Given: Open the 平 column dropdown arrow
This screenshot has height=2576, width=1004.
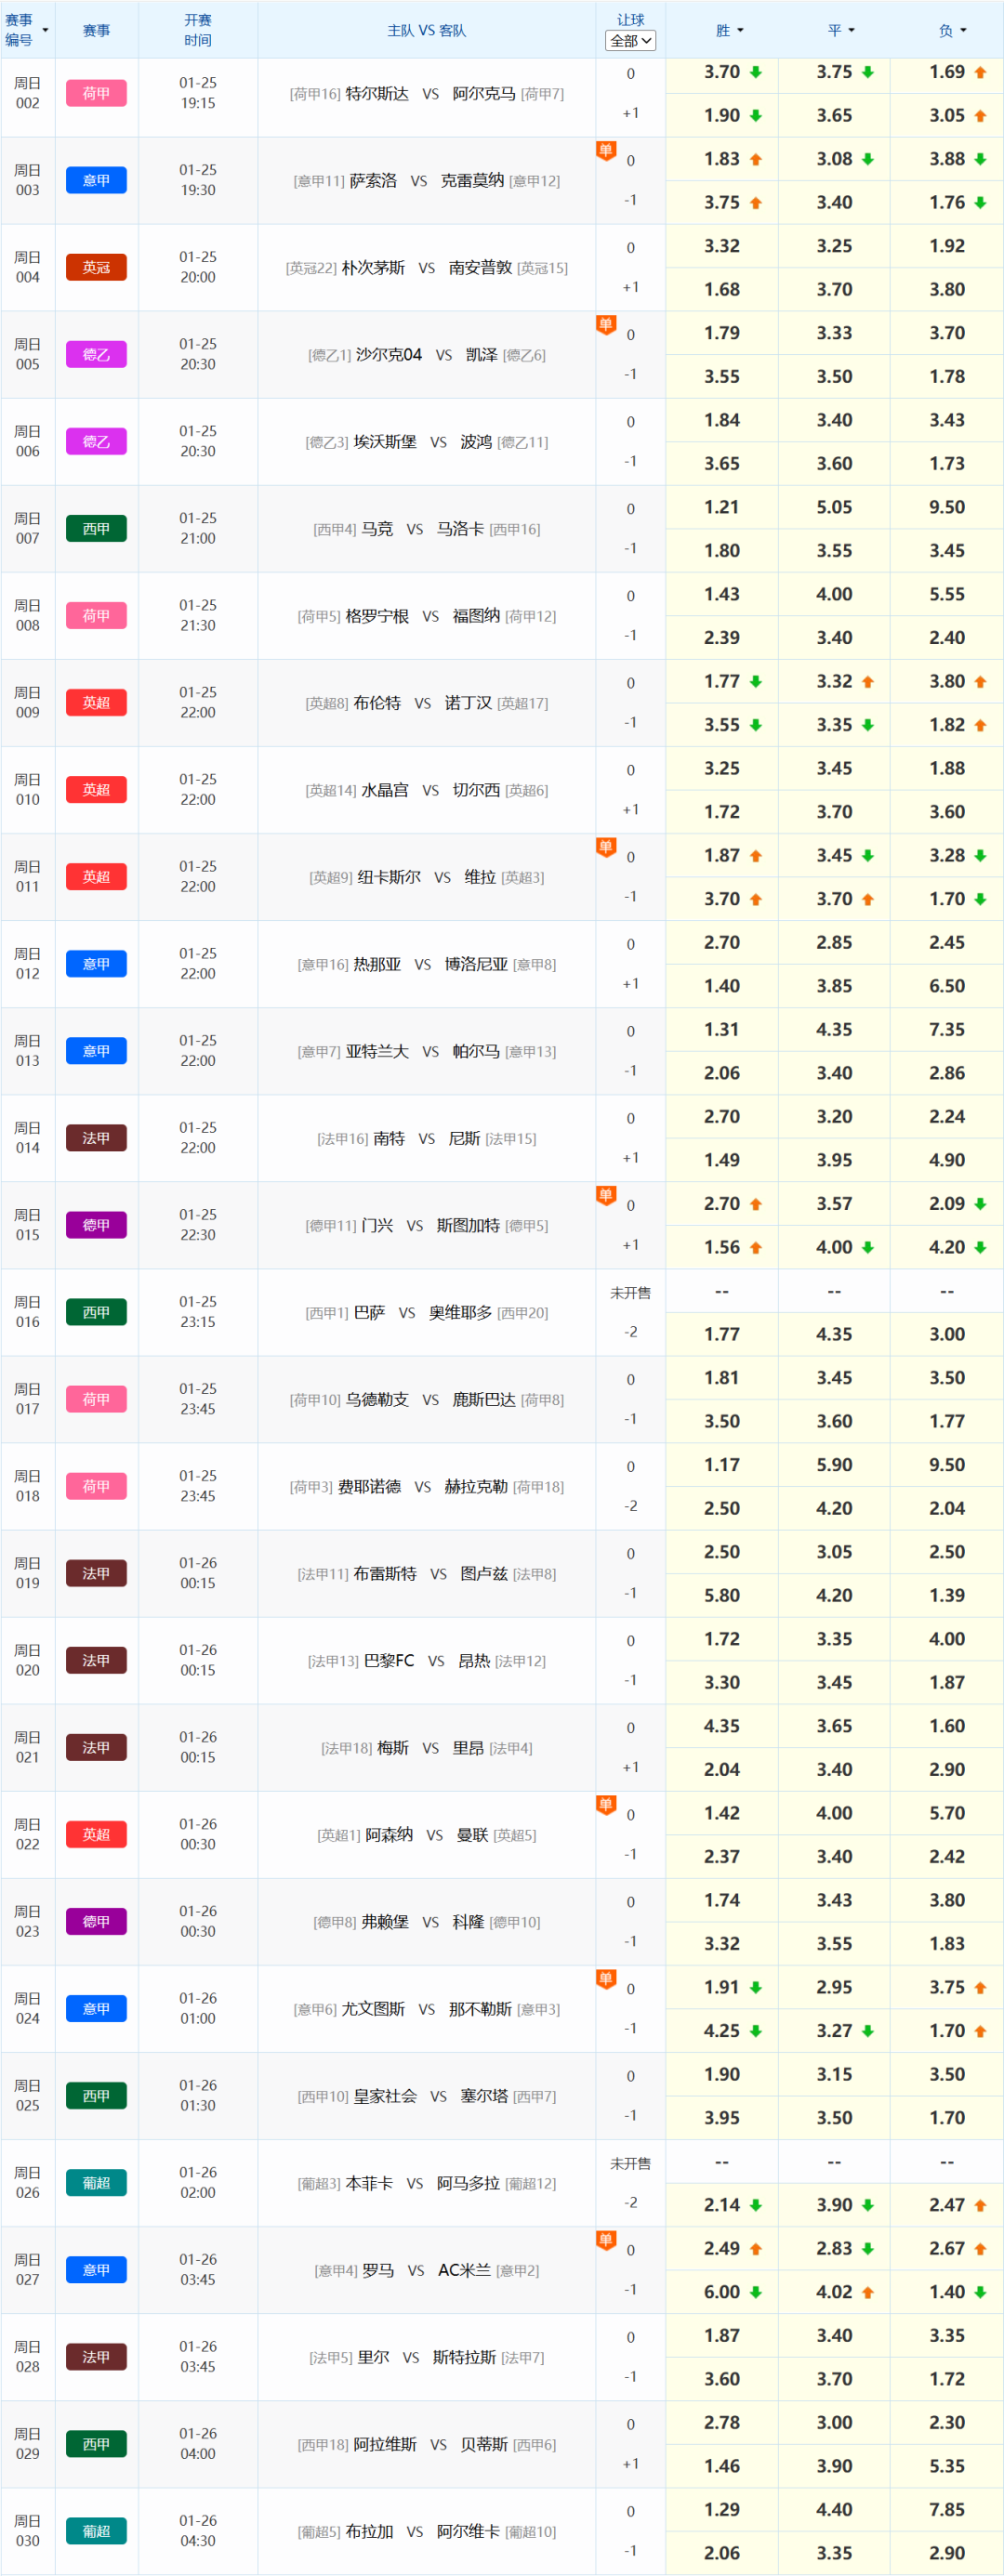Looking at the screenshot, I should click(x=851, y=30).
